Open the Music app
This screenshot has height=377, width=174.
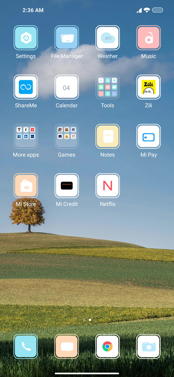coord(149,38)
